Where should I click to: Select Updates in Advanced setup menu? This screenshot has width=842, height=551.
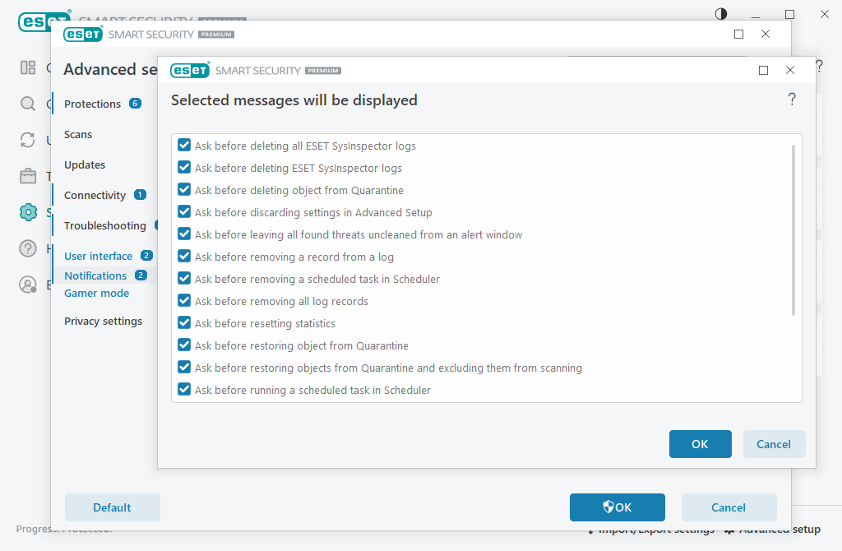pyautogui.click(x=85, y=164)
